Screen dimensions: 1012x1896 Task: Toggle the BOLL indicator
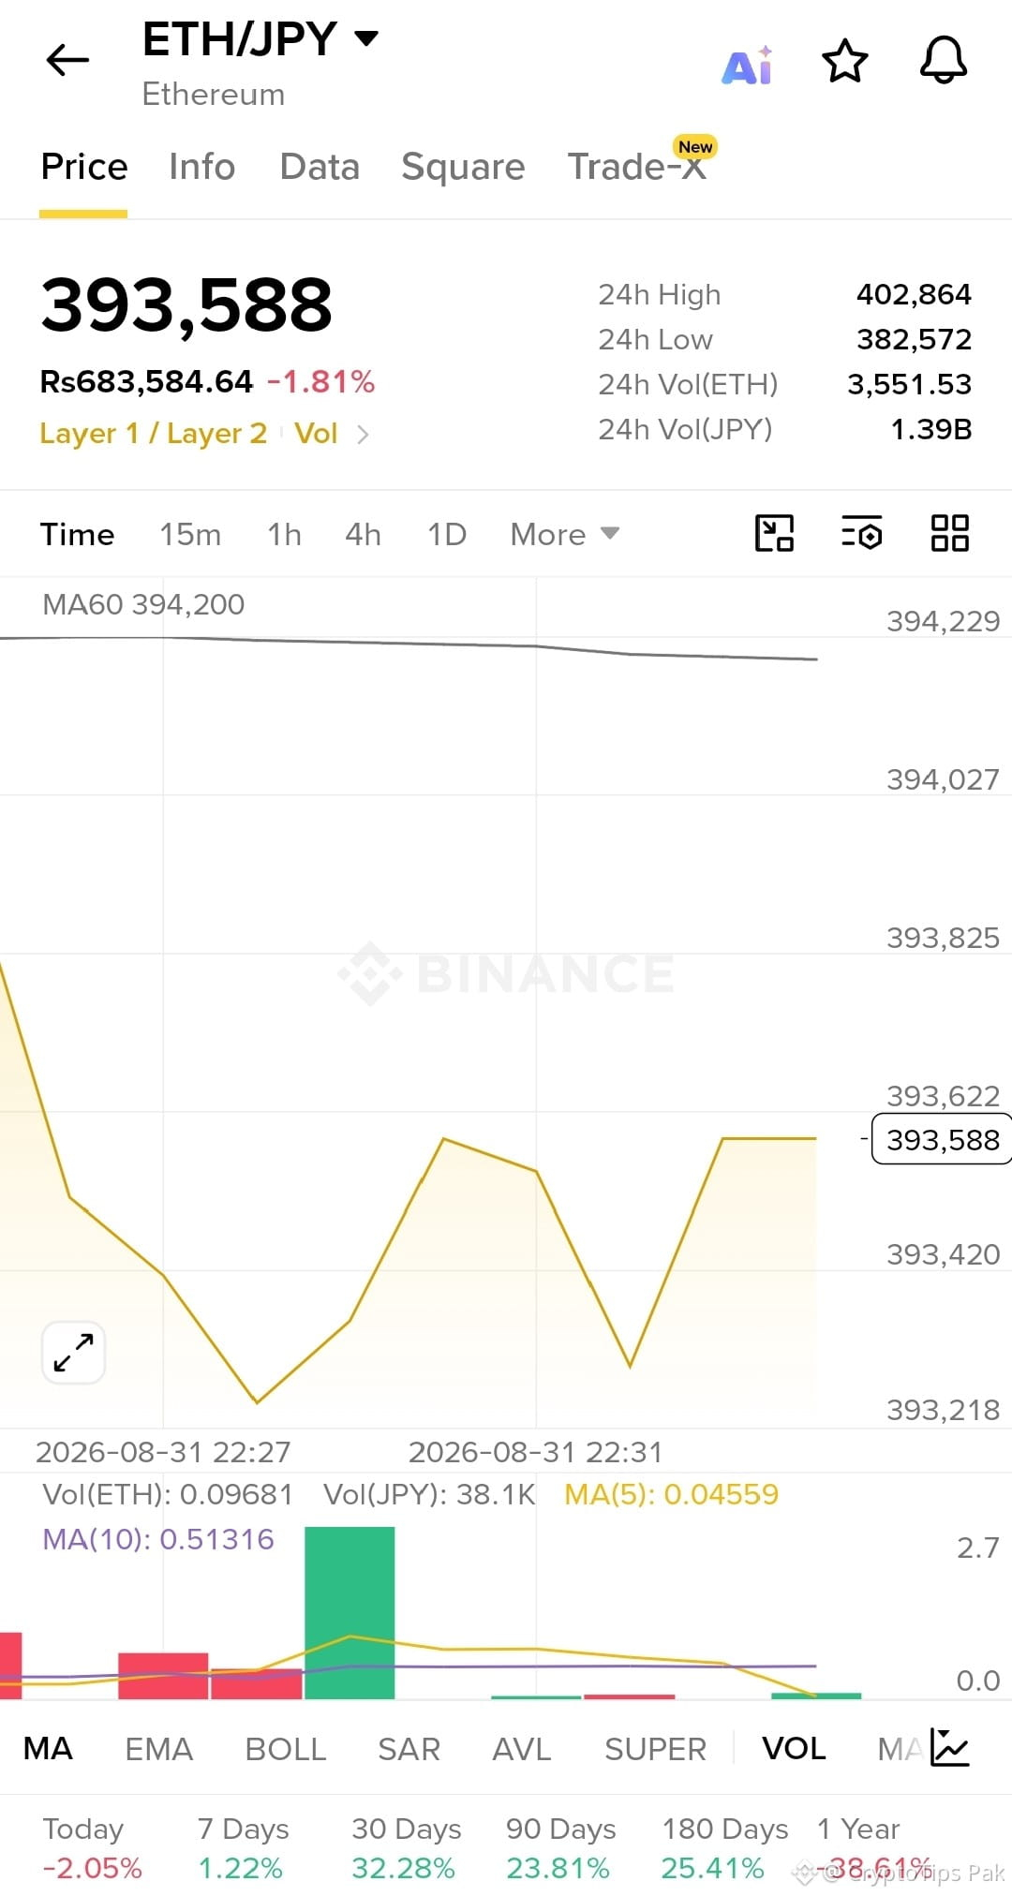(x=286, y=1748)
